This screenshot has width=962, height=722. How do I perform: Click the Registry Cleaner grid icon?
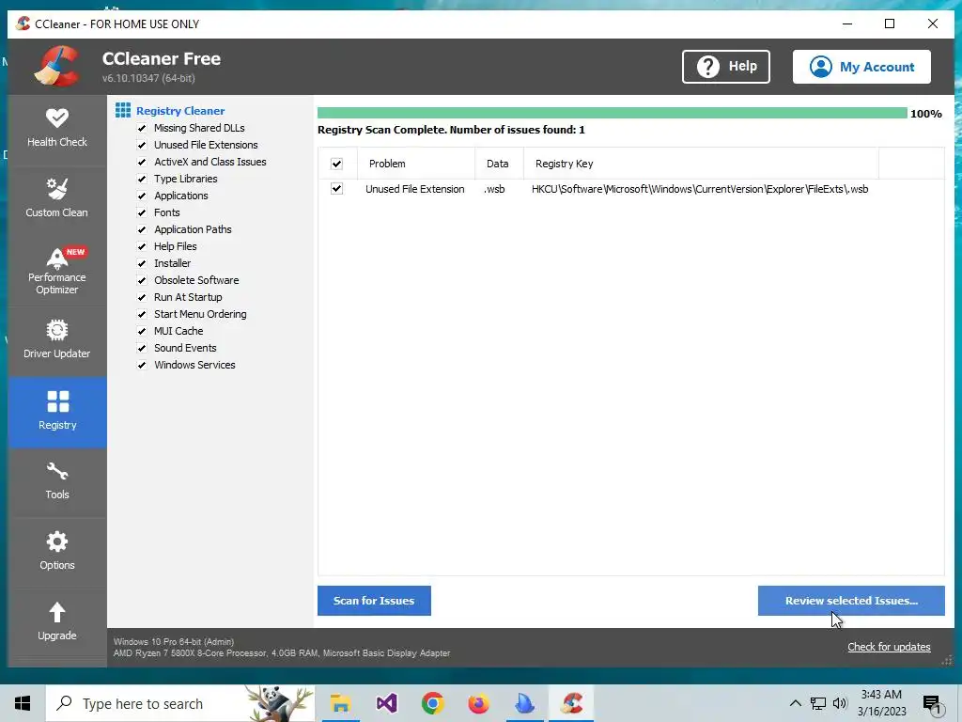(123, 111)
